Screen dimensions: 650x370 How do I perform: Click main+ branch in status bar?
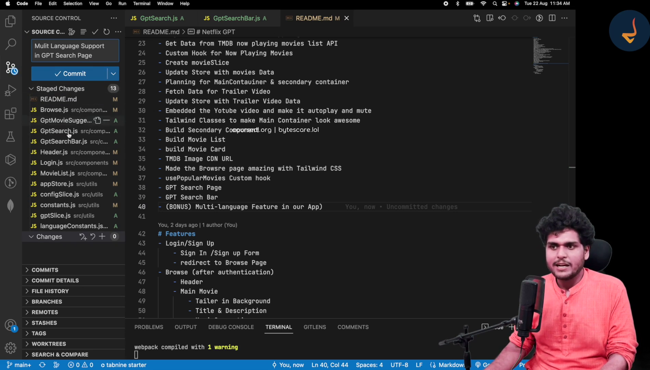[x=19, y=365]
